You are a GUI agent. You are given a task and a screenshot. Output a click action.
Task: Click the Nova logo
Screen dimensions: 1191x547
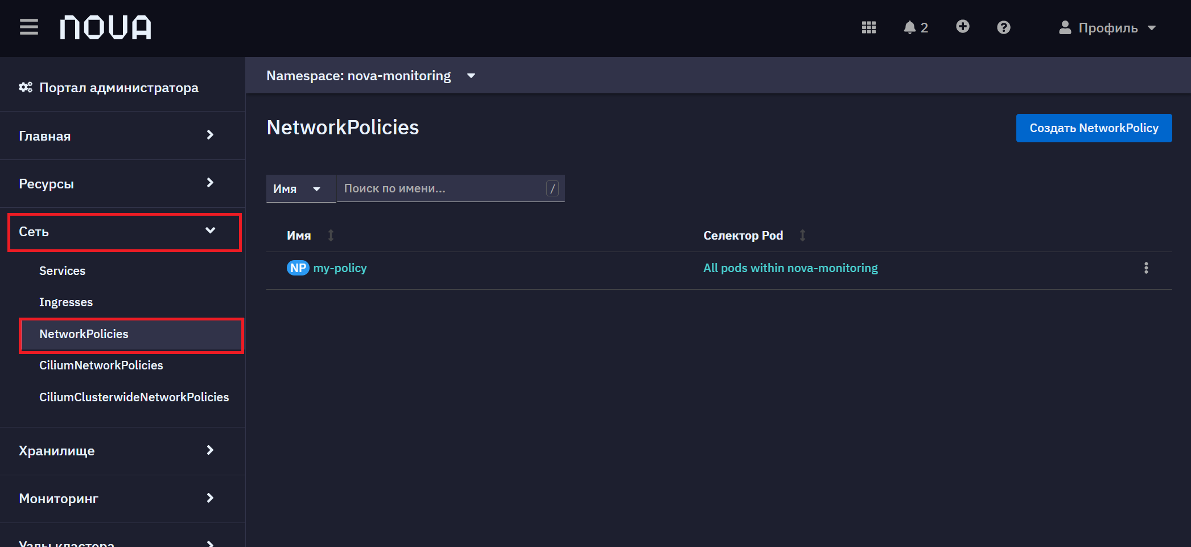coord(106,27)
